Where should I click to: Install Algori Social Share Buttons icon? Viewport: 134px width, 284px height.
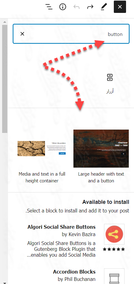pyautogui.click(x=114, y=234)
